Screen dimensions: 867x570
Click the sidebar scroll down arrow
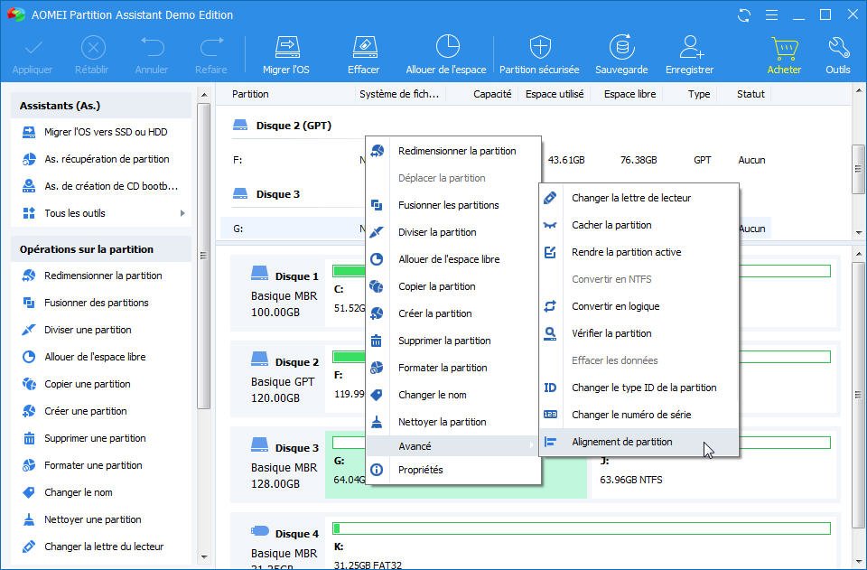[204, 556]
